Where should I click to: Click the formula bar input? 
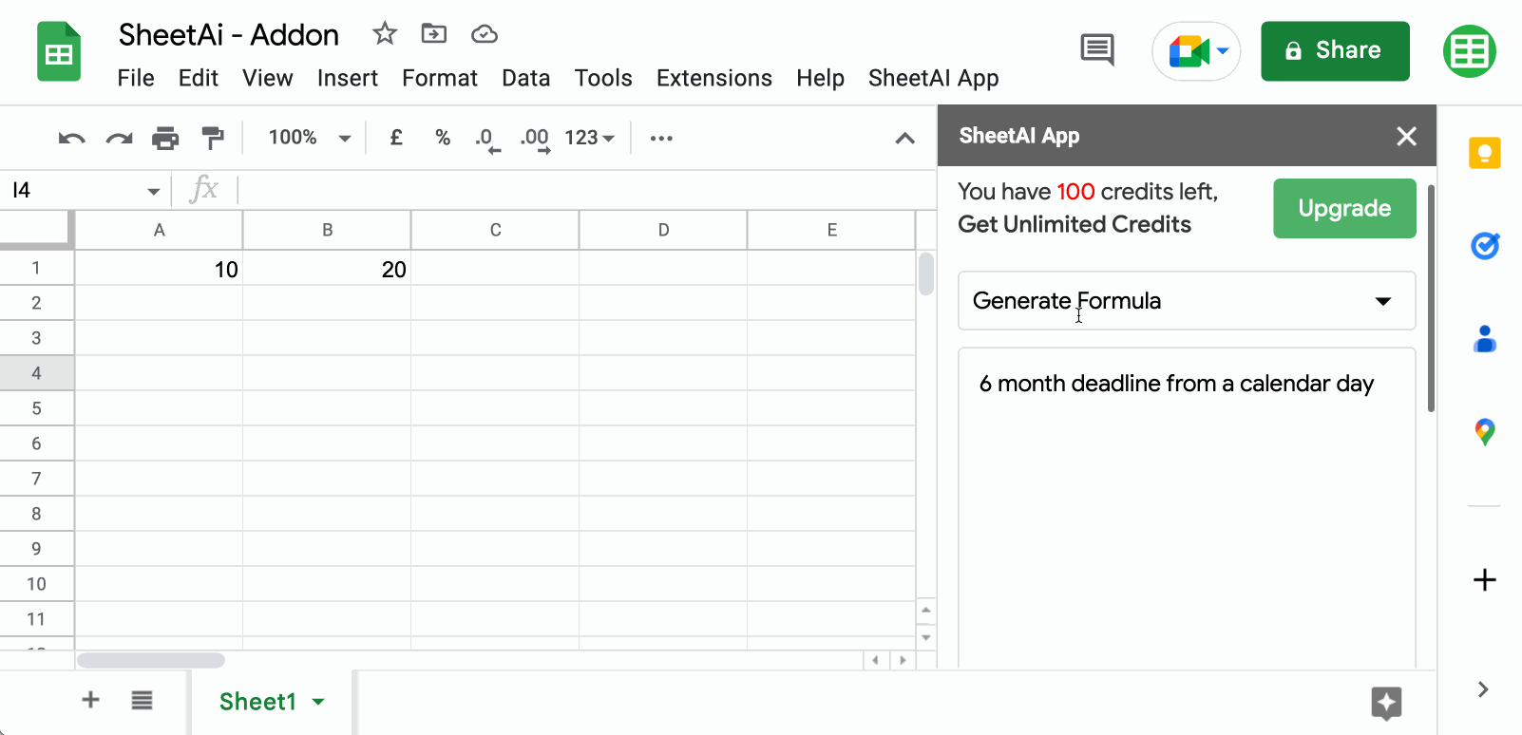point(586,190)
